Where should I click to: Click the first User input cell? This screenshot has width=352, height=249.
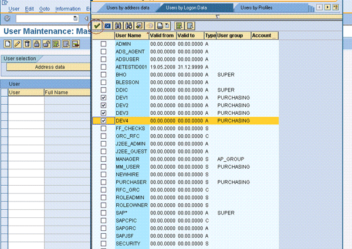click(x=26, y=100)
